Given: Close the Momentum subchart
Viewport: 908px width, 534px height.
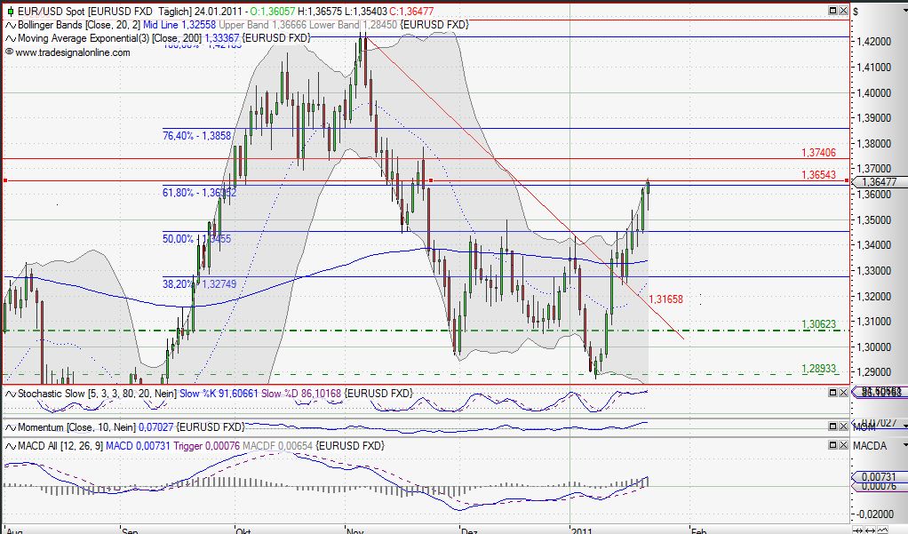Looking at the screenshot, I should click(x=843, y=426).
